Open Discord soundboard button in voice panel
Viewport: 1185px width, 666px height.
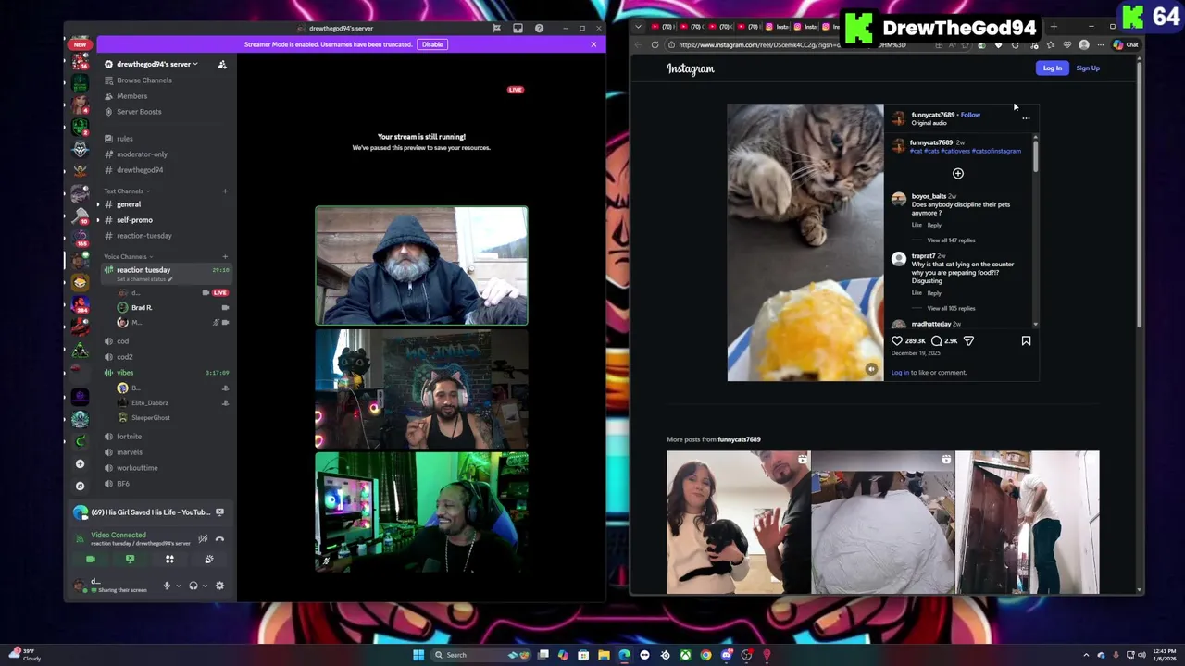[209, 559]
